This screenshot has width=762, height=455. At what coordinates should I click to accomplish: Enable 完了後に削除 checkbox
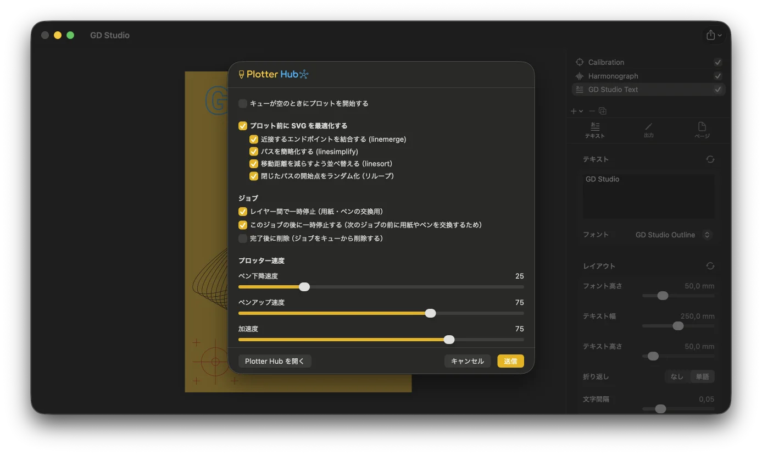click(x=243, y=238)
